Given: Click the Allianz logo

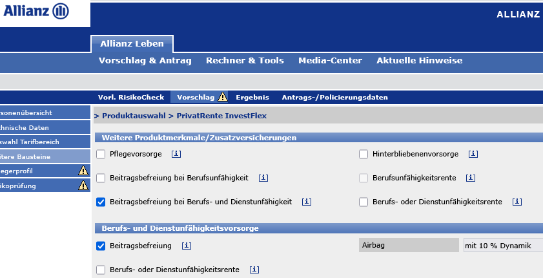Looking at the screenshot, I should point(36,11).
